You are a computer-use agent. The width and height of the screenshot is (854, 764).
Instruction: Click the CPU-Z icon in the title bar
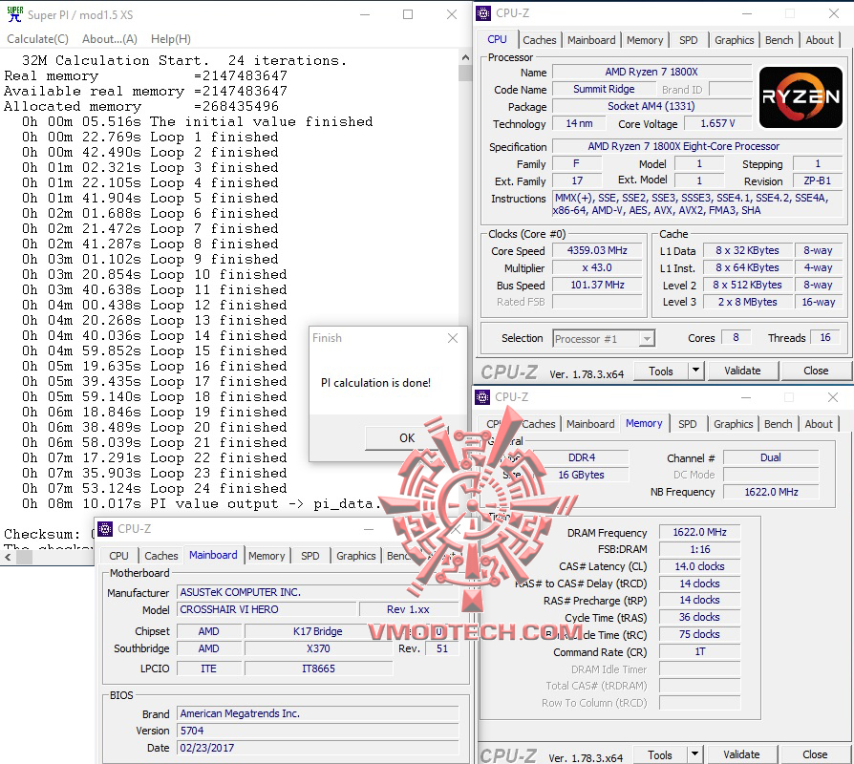(481, 13)
